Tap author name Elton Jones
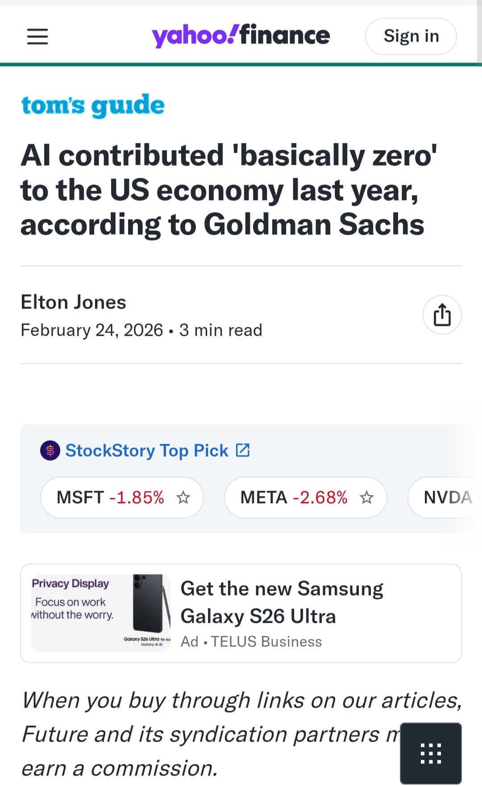This screenshot has height=786, width=482. 74,302
